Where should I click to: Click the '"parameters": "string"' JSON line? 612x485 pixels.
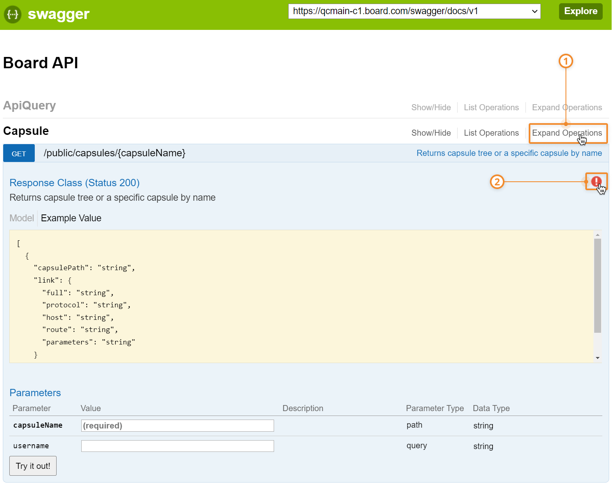coord(89,342)
